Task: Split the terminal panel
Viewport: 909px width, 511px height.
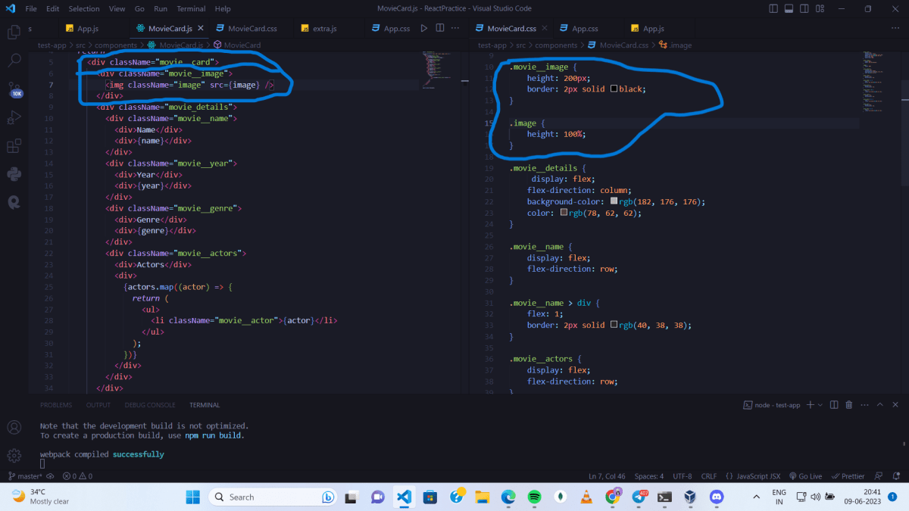Action: click(833, 405)
